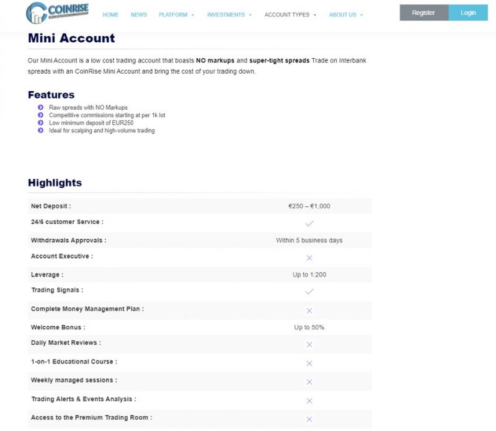
Task: Click the X mark for Weekly managed sessions
Action: [309, 382]
